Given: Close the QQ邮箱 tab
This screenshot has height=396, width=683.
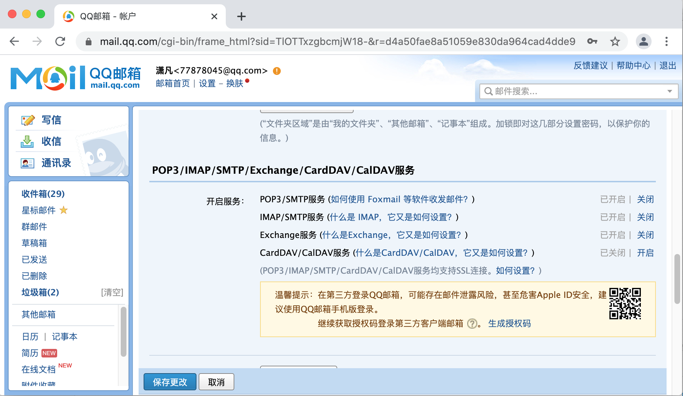Looking at the screenshot, I should pos(214,16).
